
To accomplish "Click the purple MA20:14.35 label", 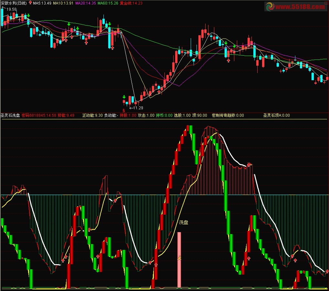I will click(85, 3).
